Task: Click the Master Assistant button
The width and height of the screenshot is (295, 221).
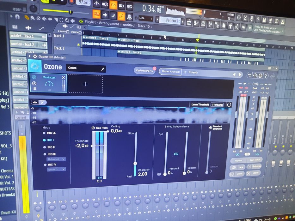Action: click(170, 71)
